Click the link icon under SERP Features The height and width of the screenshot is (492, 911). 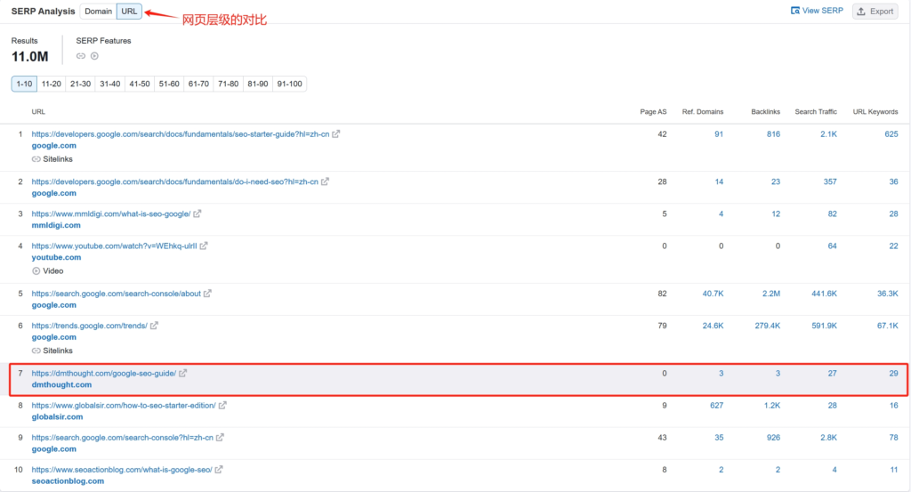[x=81, y=56]
